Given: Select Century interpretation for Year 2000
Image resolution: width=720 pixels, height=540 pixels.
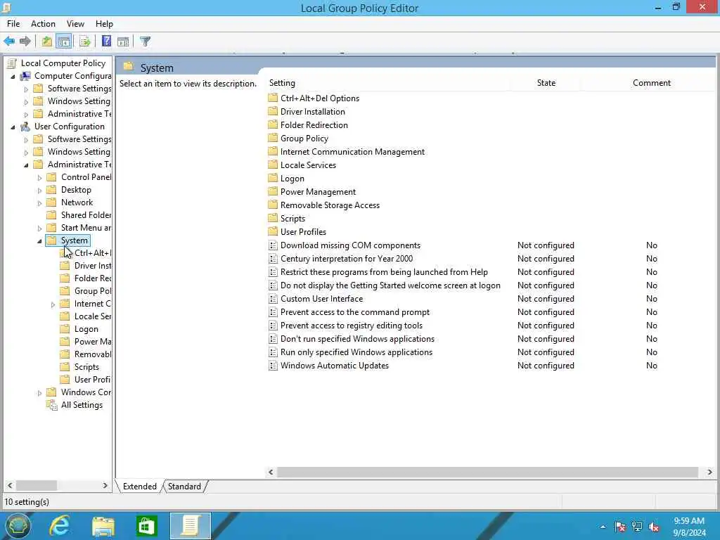Looking at the screenshot, I should tap(347, 259).
